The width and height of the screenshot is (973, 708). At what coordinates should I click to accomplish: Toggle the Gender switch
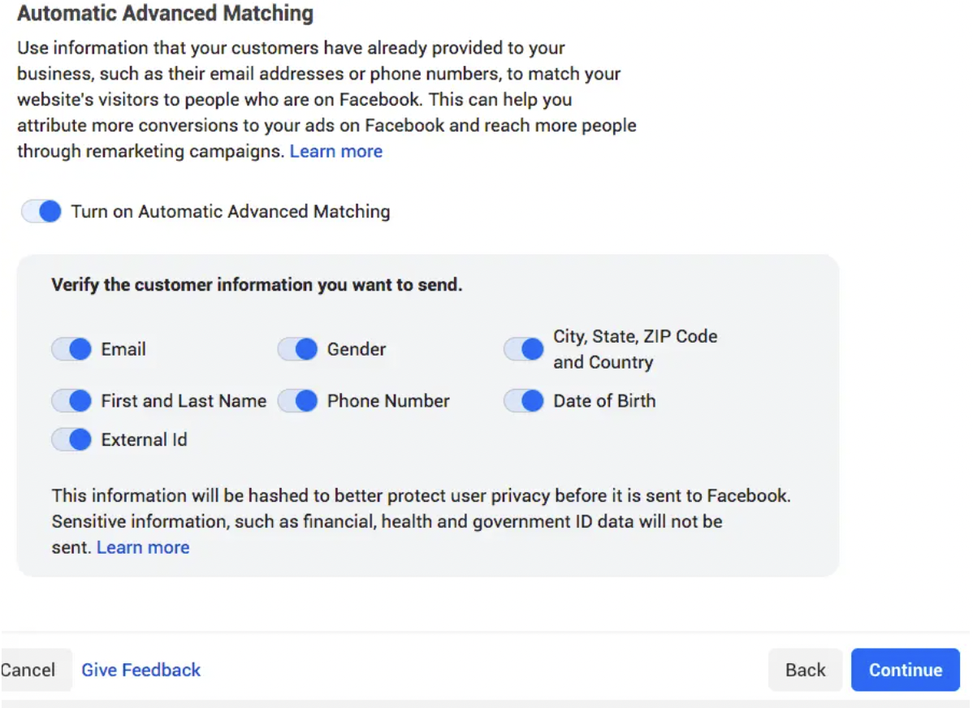297,349
